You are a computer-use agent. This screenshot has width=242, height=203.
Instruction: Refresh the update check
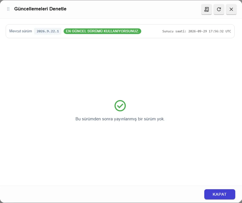click(219, 9)
